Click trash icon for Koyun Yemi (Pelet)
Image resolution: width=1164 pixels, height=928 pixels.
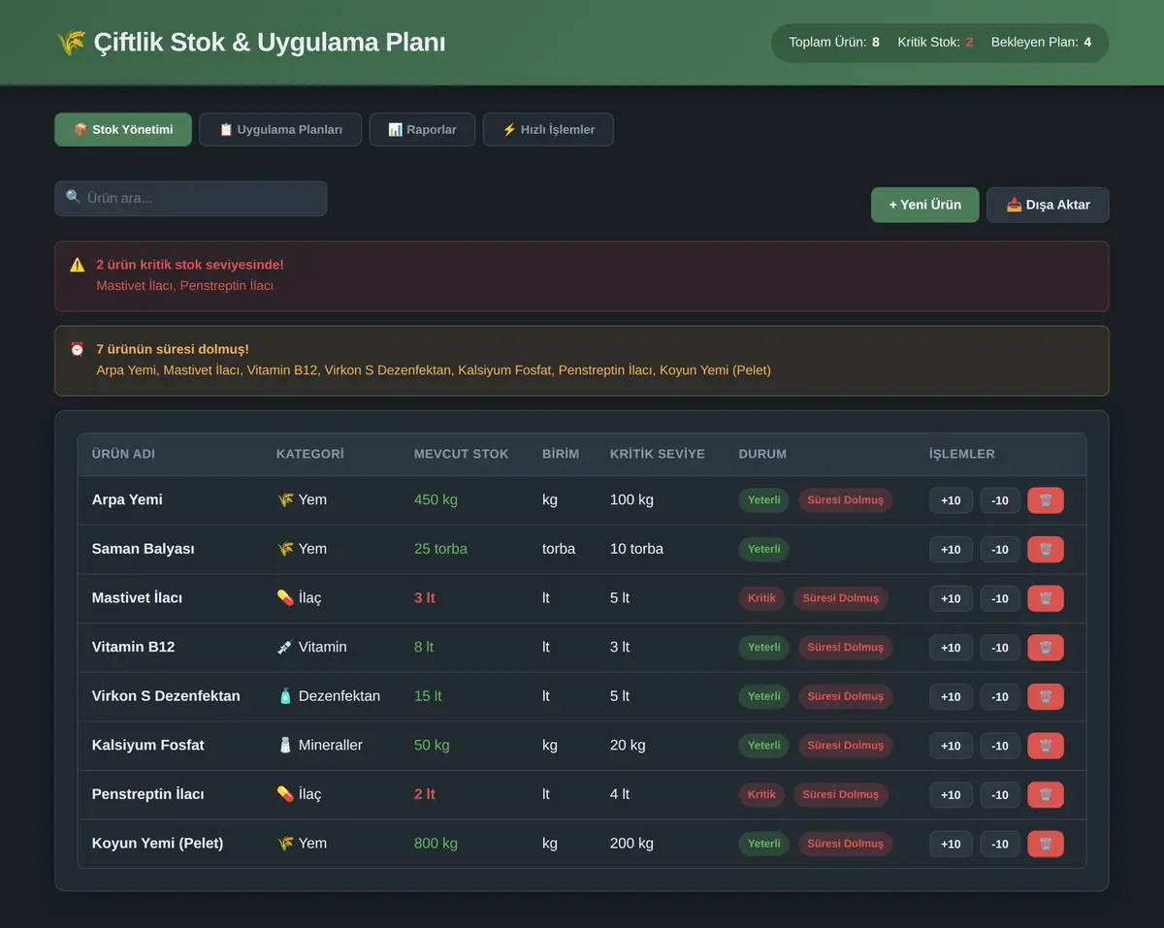[x=1046, y=844]
